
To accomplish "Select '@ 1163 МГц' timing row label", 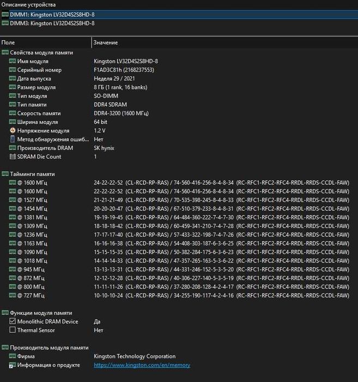I will (32, 243).
